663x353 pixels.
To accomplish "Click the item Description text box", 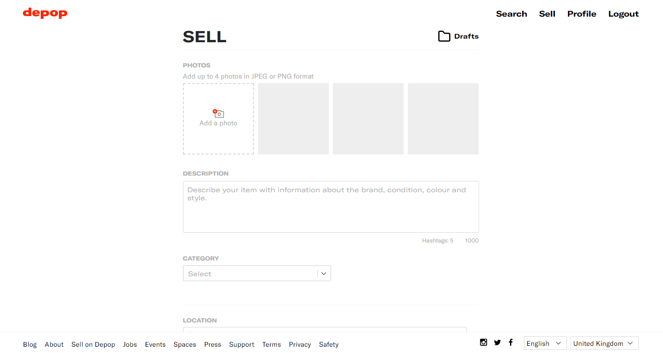I will (x=331, y=207).
